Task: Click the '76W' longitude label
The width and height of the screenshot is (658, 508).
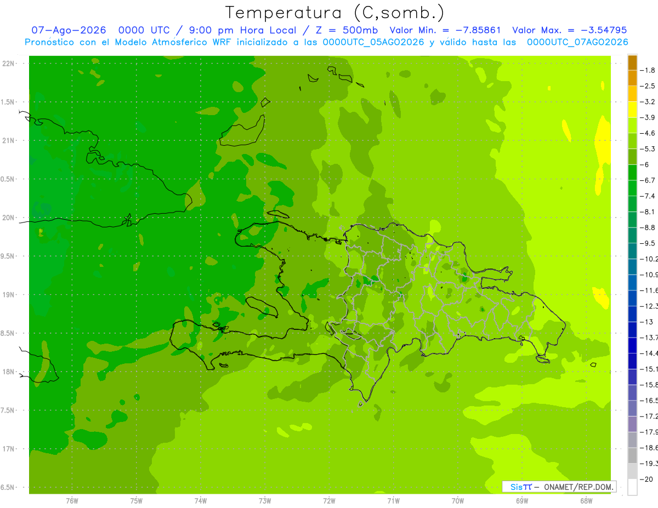Action: (x=72, y=501)
